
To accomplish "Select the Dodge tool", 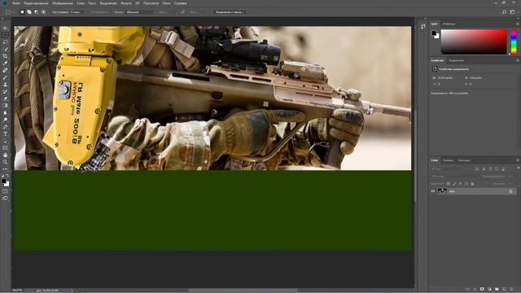I will (x=5, y=120).
